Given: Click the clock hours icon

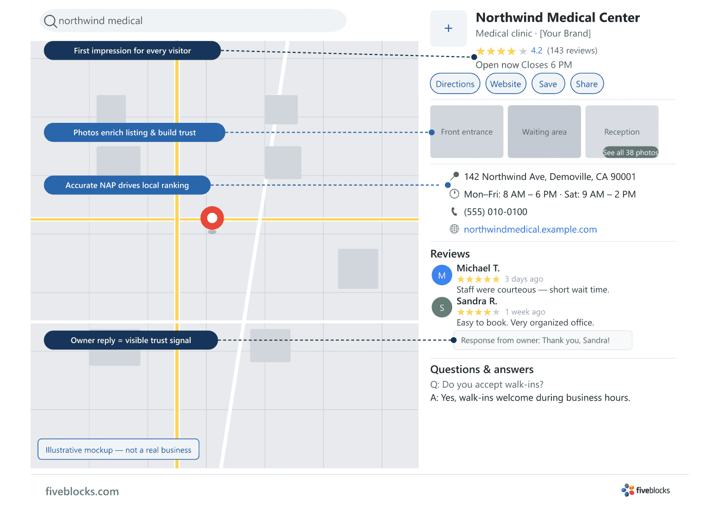Looking at the screenshot, I should click(x=454, y=194).
